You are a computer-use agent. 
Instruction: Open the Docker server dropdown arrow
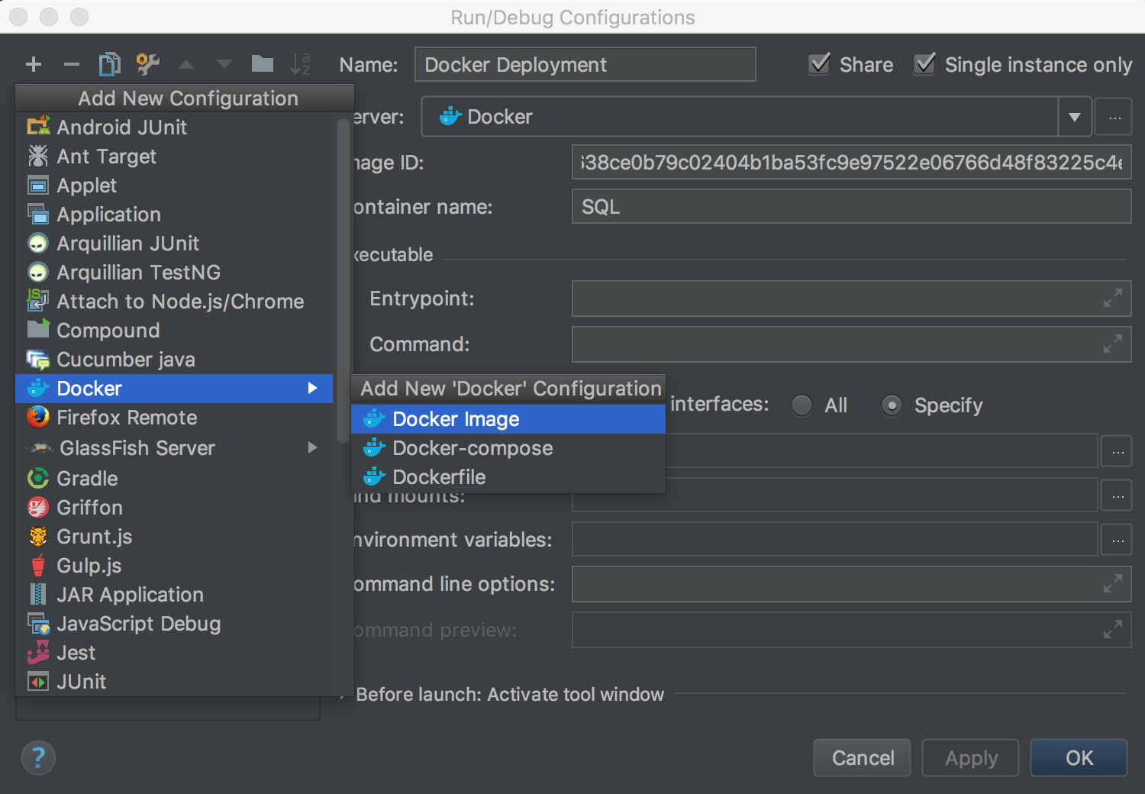tap(1075, 118)
